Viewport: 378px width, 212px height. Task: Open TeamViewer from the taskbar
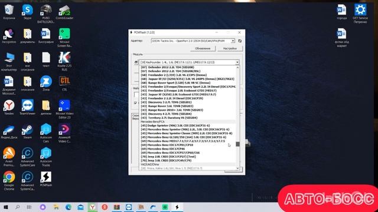coord(129,207)
